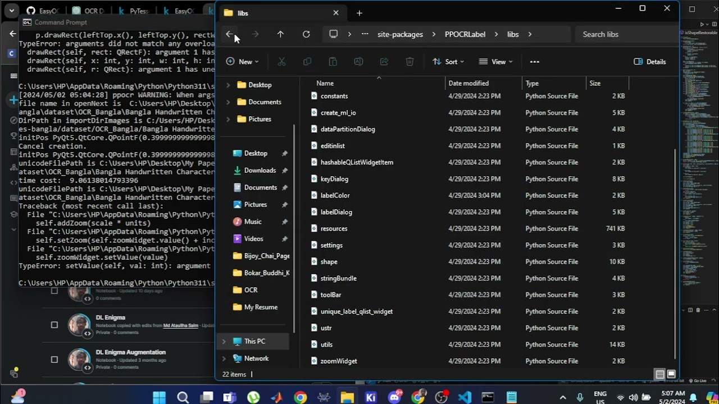Open MATLAB from the taskbar
The image size is (719, 404).
(277, 398)
